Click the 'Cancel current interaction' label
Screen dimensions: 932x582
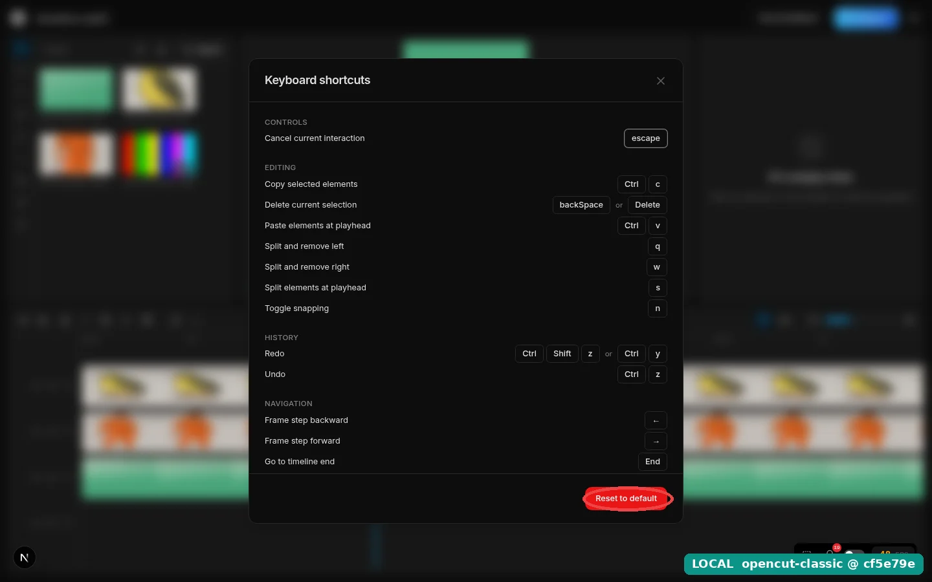coord(315,138)
